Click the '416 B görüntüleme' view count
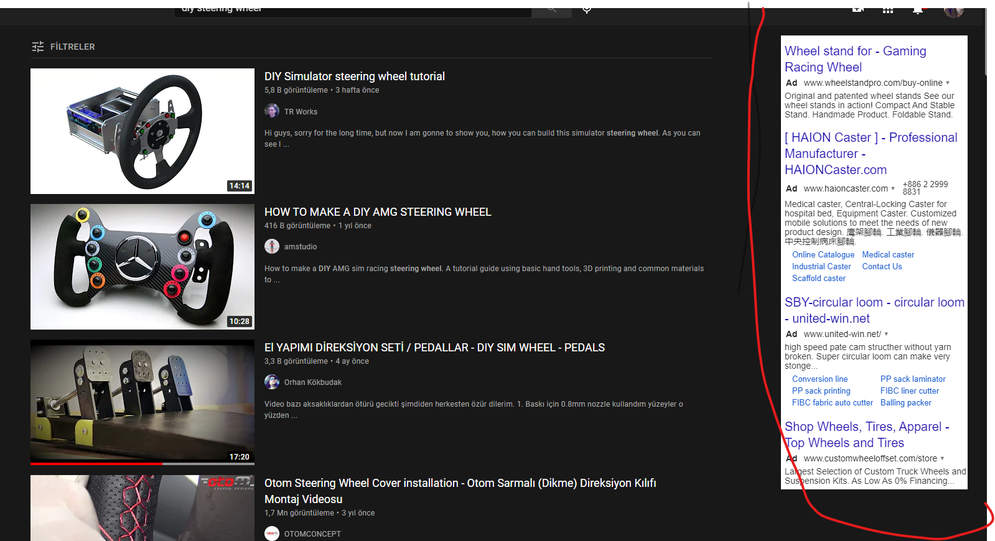Image resolution: width=995 pixels, height=541 pixels. [297, 226]
